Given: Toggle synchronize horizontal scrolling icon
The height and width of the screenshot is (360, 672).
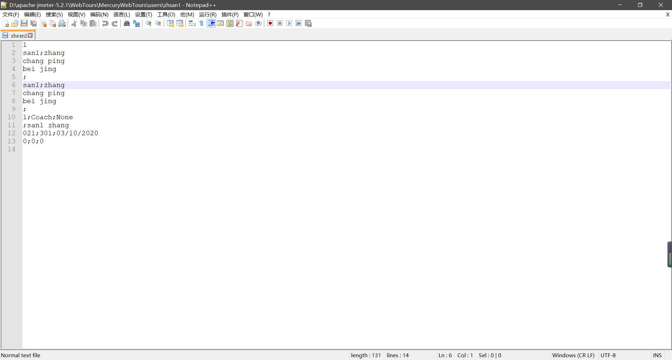Looking at the screenshot, I should [x=180, y=23].
